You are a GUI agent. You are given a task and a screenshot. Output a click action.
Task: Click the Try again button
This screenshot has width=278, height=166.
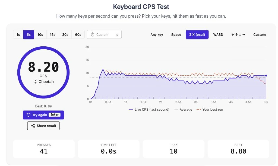pyautogui.click(x=43, y=115)
